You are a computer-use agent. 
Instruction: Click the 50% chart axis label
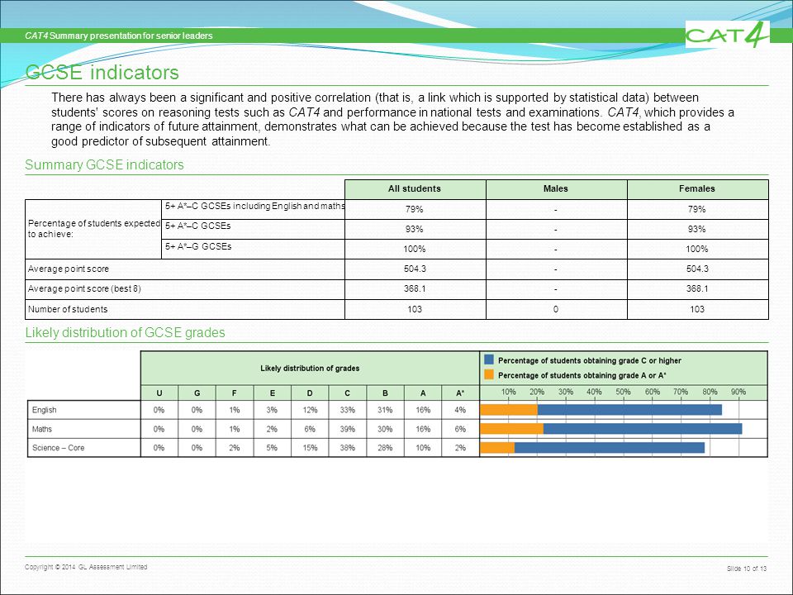[623, 392]
